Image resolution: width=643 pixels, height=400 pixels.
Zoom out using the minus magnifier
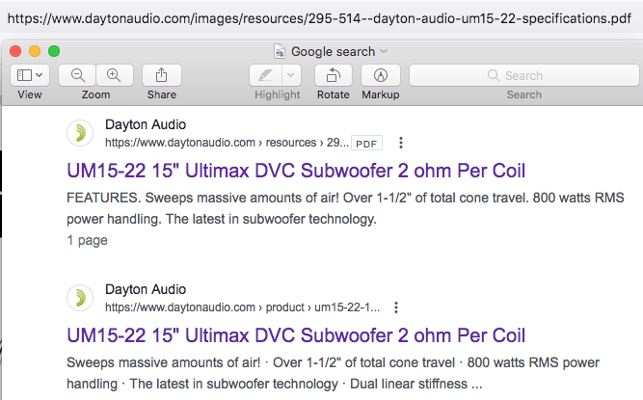coord(77,75)
